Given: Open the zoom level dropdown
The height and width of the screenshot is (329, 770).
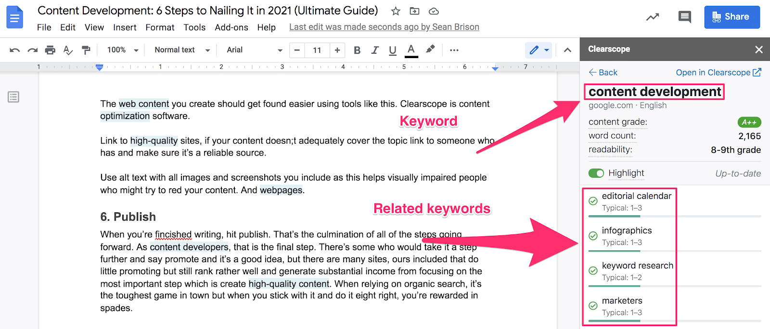Looking at the screenshot, I should coord(123,50).
